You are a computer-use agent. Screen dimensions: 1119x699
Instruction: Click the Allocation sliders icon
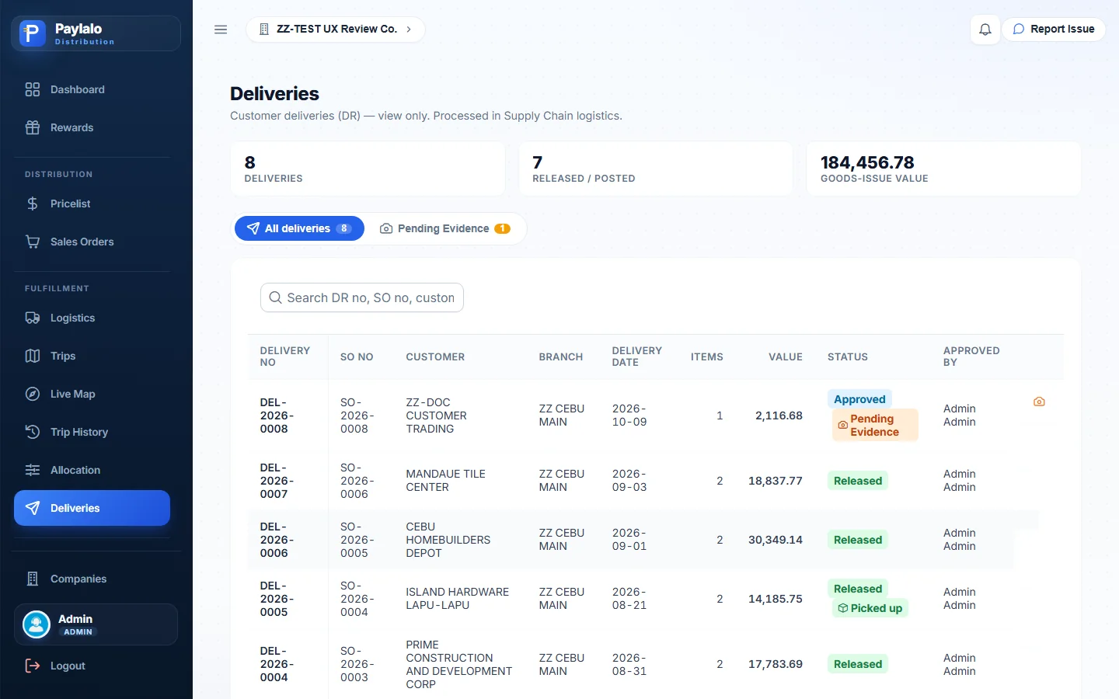point(33,470)
